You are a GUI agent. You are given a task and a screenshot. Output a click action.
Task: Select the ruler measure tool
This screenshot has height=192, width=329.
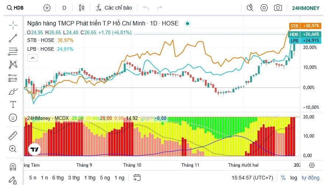tap(13, 136)
